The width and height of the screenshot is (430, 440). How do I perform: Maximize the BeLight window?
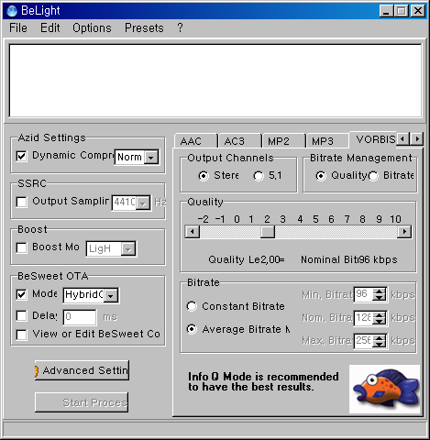(402, 11)
